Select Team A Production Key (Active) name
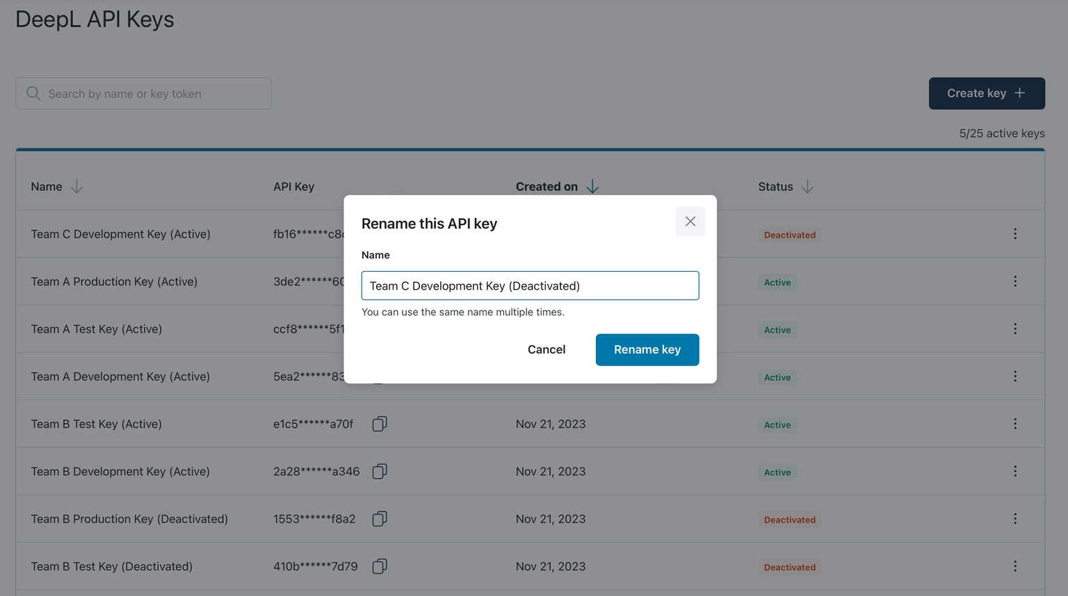This screenshot has width=1068, height=596. [114, 281]
